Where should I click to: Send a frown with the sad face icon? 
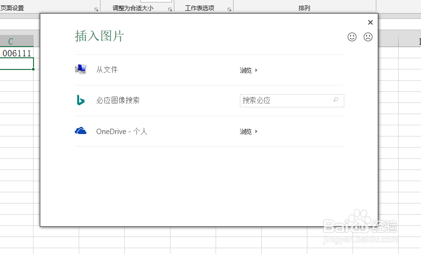[x=368, y=37]
